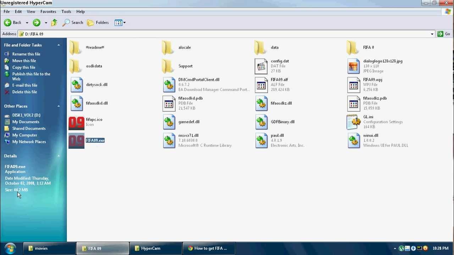Screen dimensions: 454x255
Task: Select the fifaosdkd.dll file icon
Action: coord(77,103)
